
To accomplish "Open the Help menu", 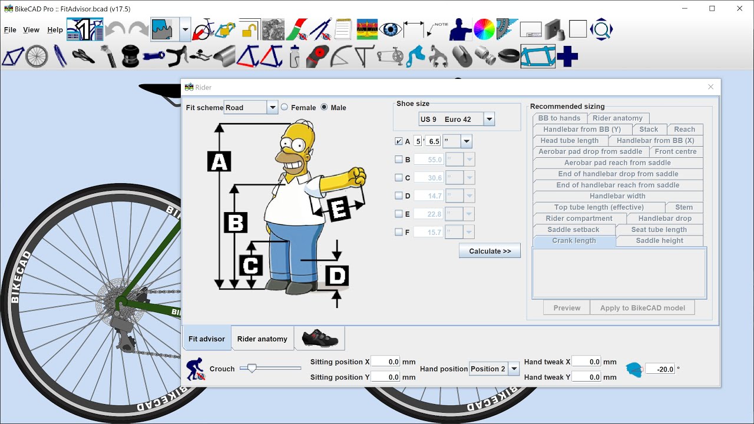I will 55,29.
